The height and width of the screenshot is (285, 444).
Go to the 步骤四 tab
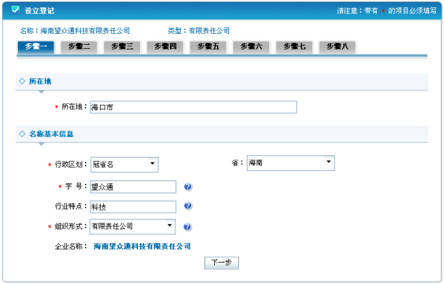tap(165, 47)
